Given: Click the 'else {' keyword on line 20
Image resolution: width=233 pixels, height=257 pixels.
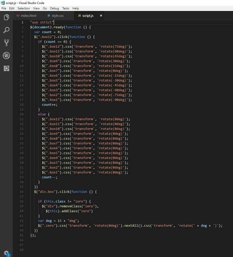Looking at the screenshot, I should [44, 114].
